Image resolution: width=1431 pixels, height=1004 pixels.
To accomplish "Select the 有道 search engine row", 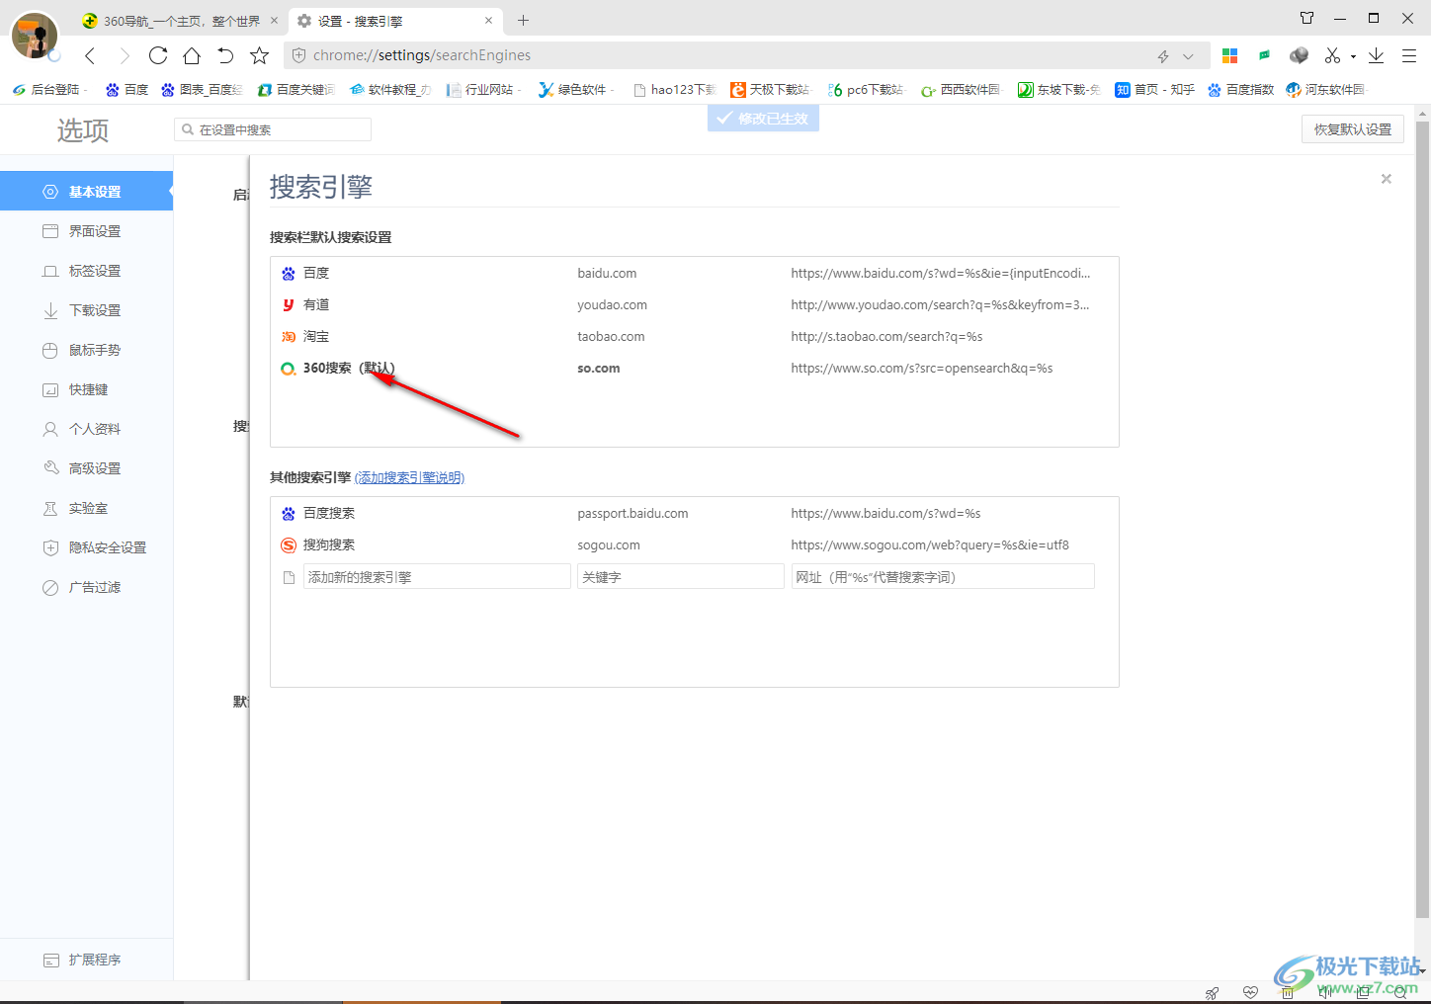I will coord(694,304).
